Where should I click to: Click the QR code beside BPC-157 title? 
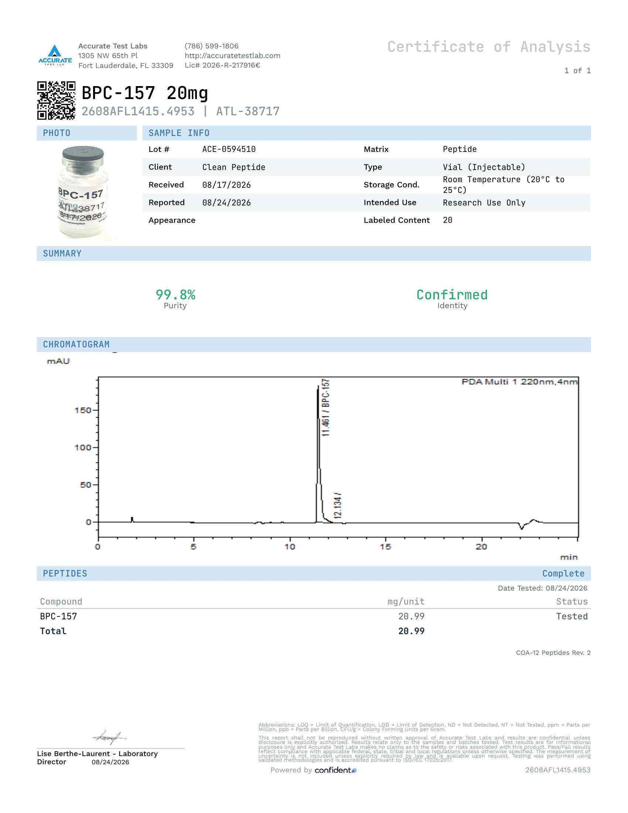point(56,101)
